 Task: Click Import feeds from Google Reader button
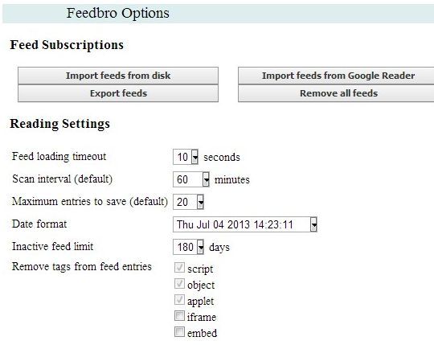coord(336,76)
